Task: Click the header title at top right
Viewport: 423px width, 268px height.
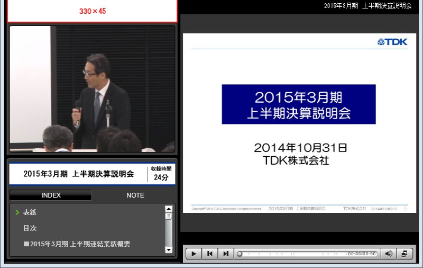Action: (x=367, y=6)
